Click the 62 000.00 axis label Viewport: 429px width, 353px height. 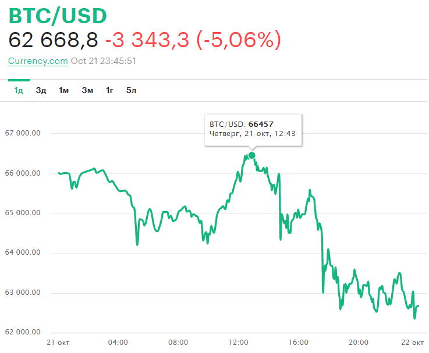point(23,333)
